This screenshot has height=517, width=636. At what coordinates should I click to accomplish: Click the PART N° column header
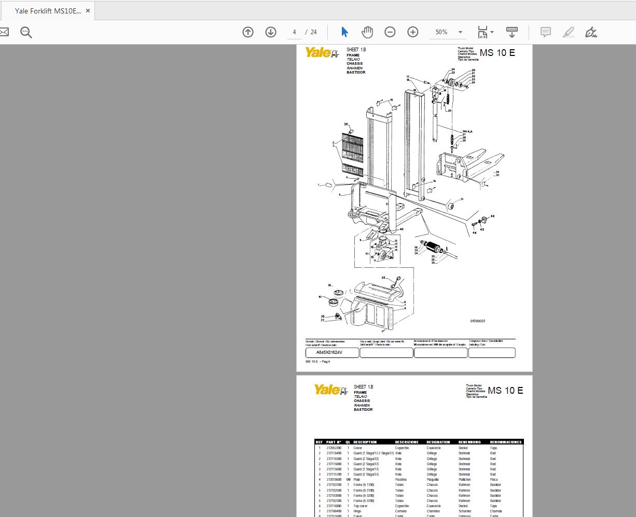click(334, 442)
